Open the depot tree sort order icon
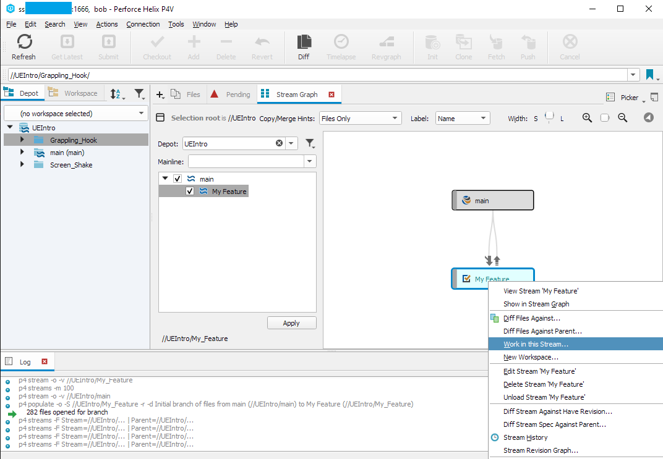 pos(116,94)
